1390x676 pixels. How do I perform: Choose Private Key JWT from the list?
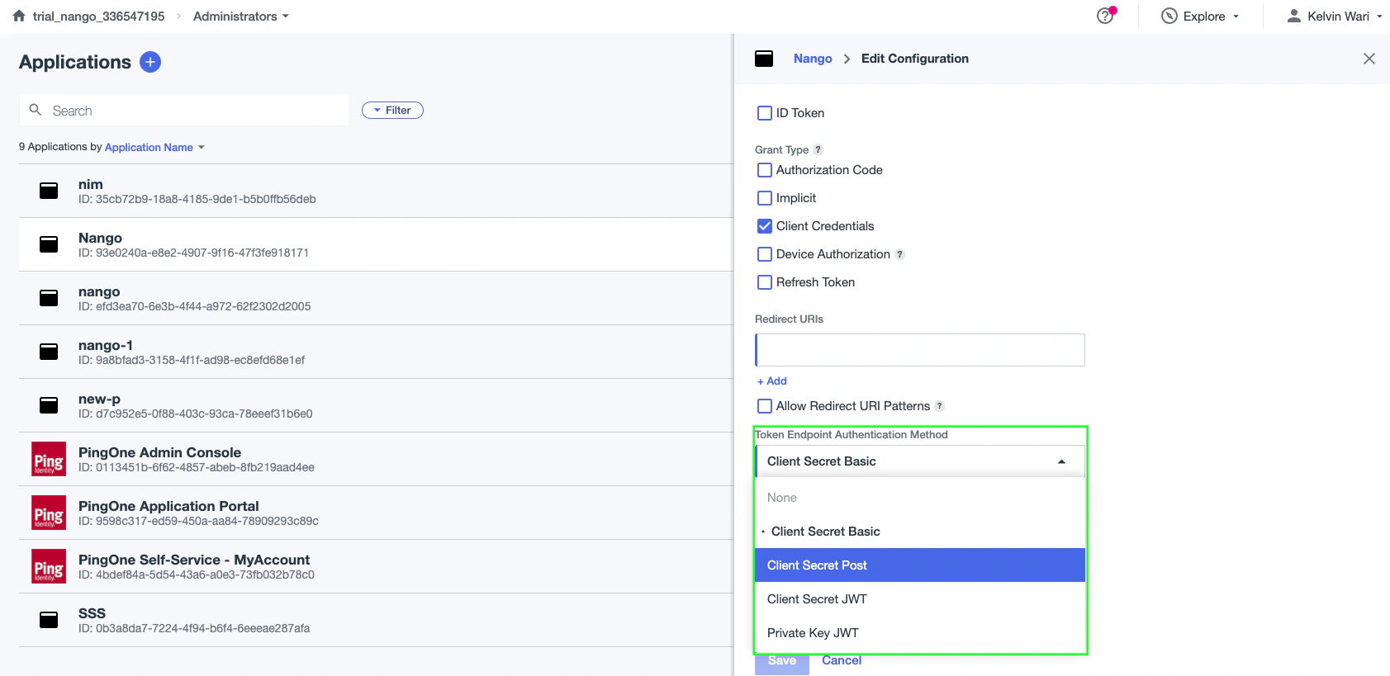(919, 633)
